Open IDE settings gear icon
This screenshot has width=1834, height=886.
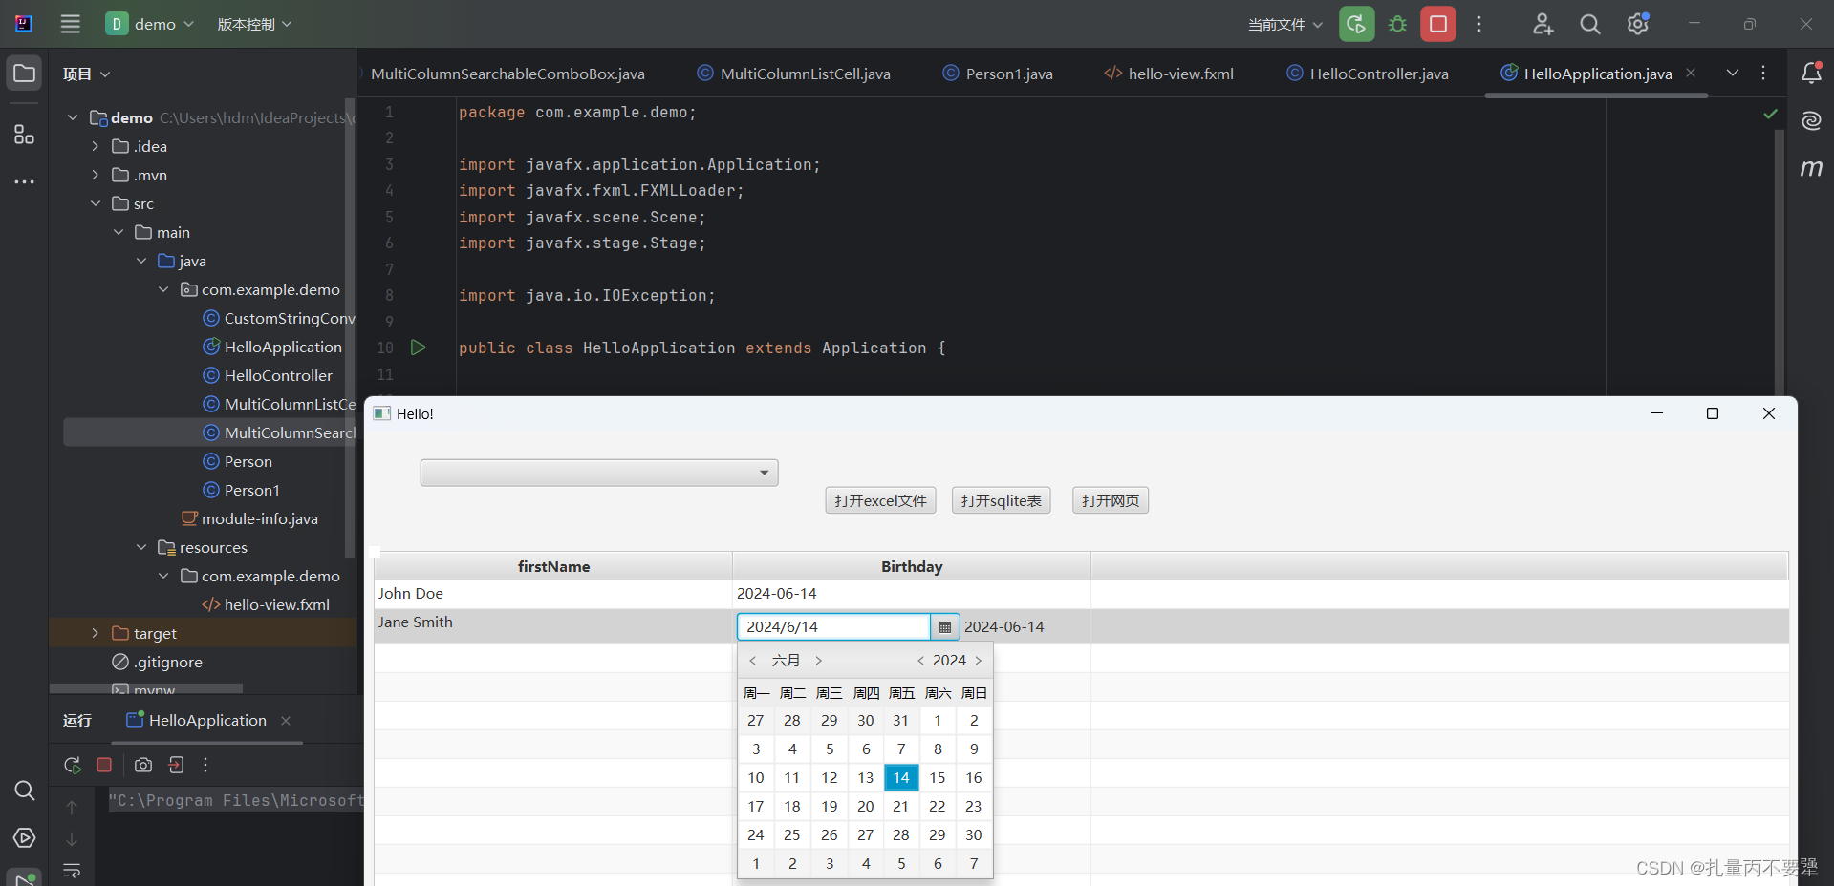[x=1638, y=24]
